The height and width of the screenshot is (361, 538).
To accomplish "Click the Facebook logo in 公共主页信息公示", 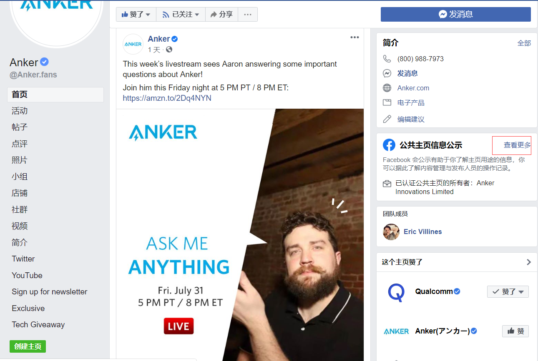I will (389, 145).
